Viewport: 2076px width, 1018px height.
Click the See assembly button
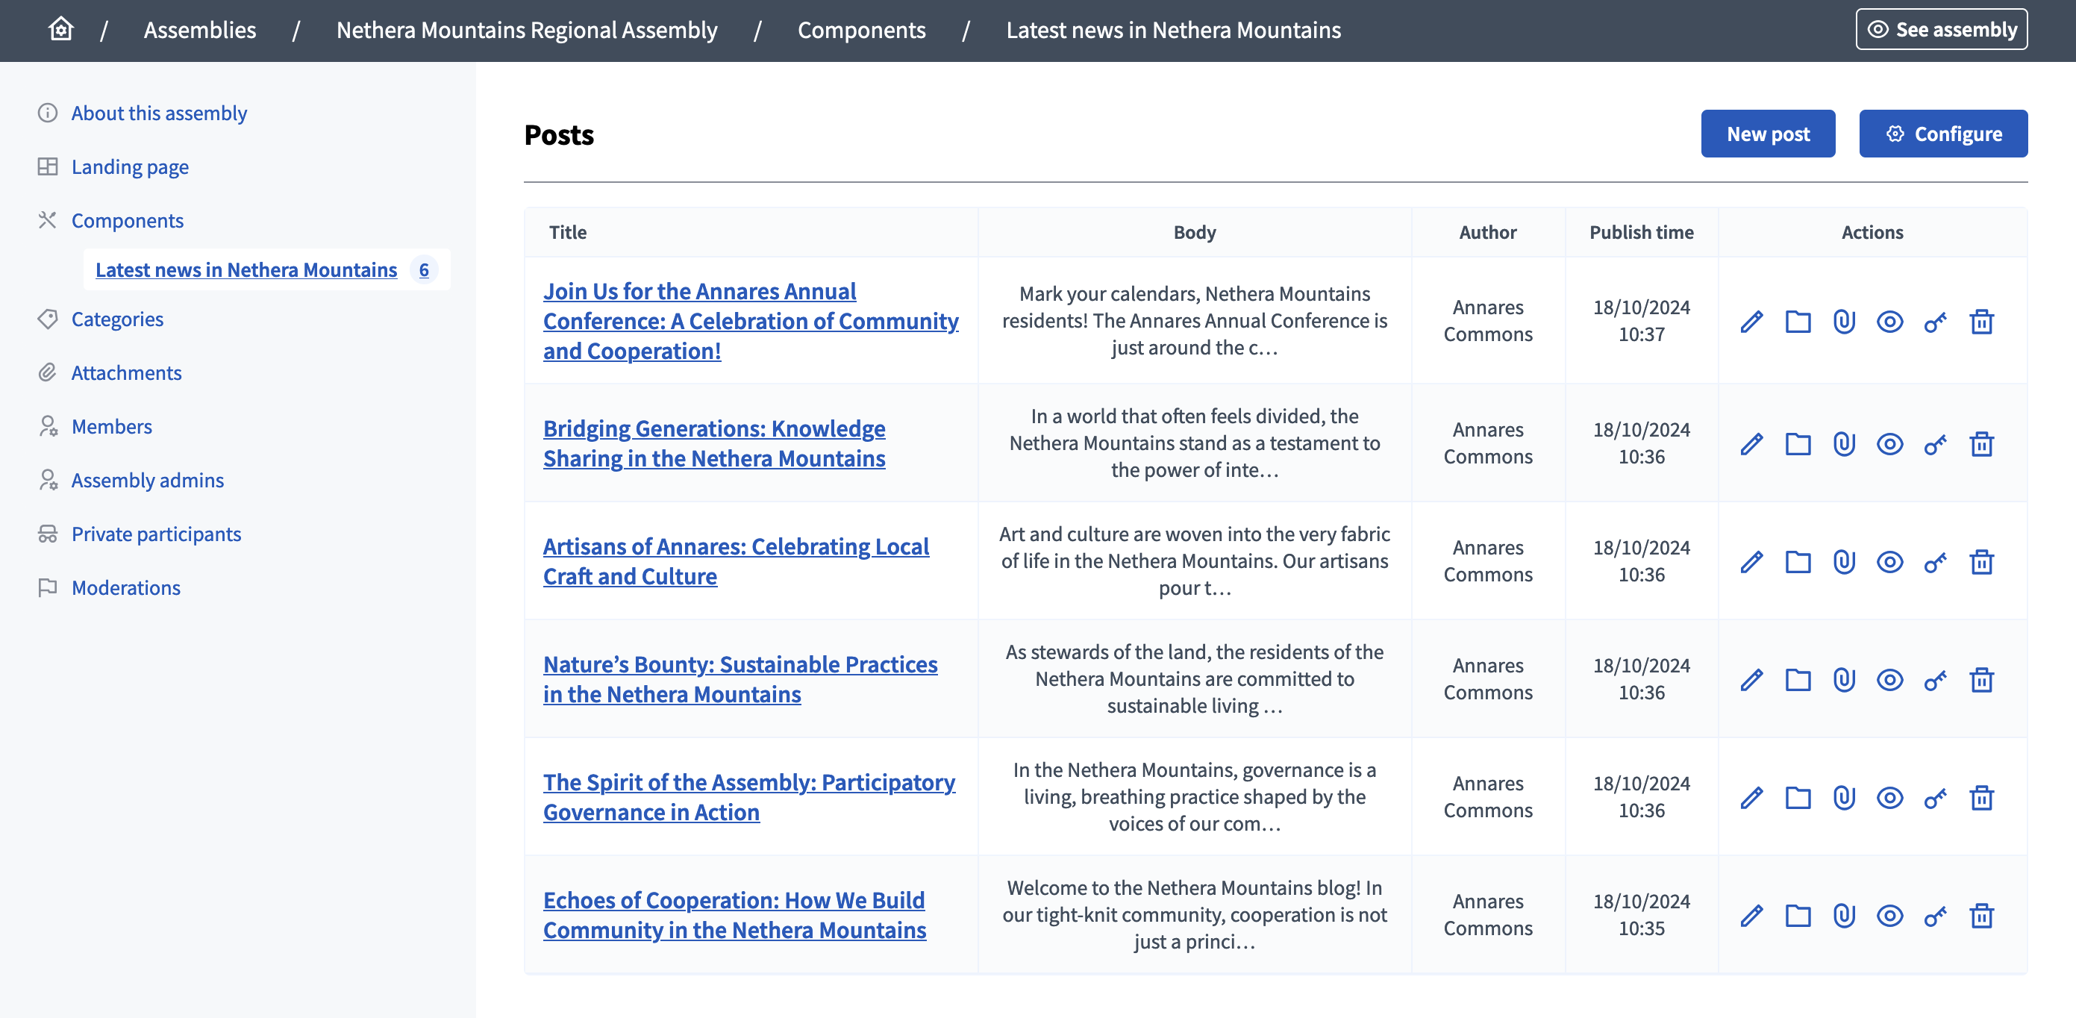[1941, 30]
